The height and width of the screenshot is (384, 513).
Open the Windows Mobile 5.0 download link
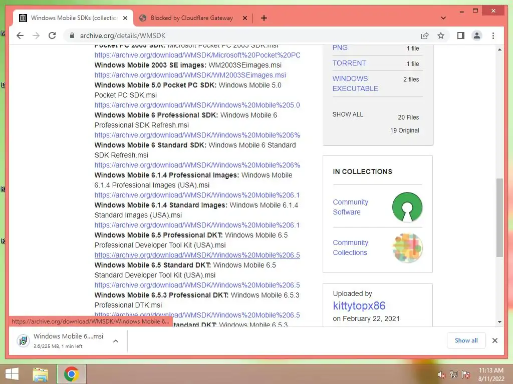pyautogui.click(x=197, y=105)
